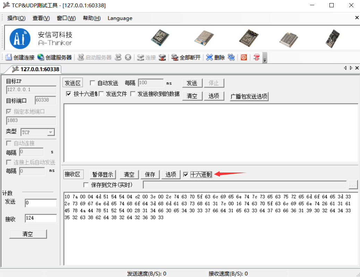The image size is (360, 277).
Task: Click the blue gear icon after 删除
Action: pyautogui.click(x=231, y=57)
